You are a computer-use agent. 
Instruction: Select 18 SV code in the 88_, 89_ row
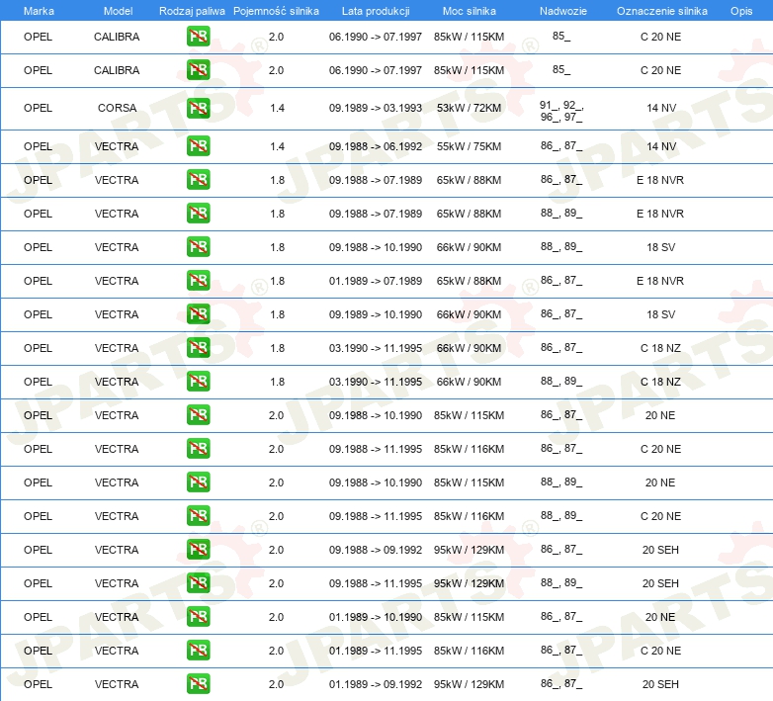(660, 247)
